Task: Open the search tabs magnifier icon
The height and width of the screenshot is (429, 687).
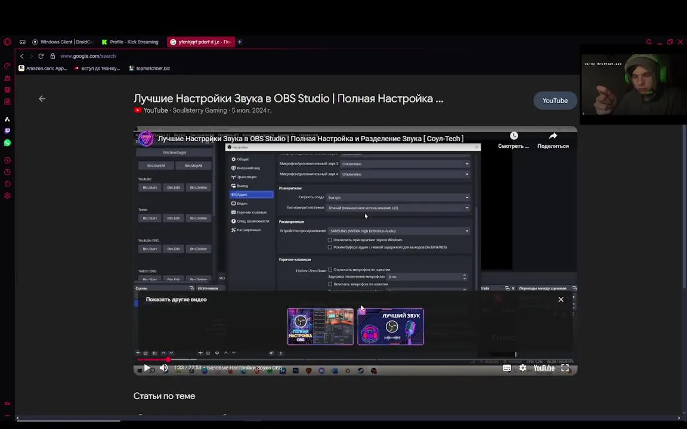Action: 649,42
